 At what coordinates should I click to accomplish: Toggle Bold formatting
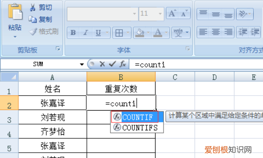(x=73, y=32)
